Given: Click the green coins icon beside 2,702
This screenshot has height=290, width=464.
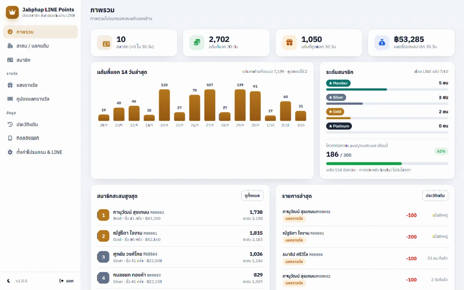Looking at the screenshot, I should point(197,43).
